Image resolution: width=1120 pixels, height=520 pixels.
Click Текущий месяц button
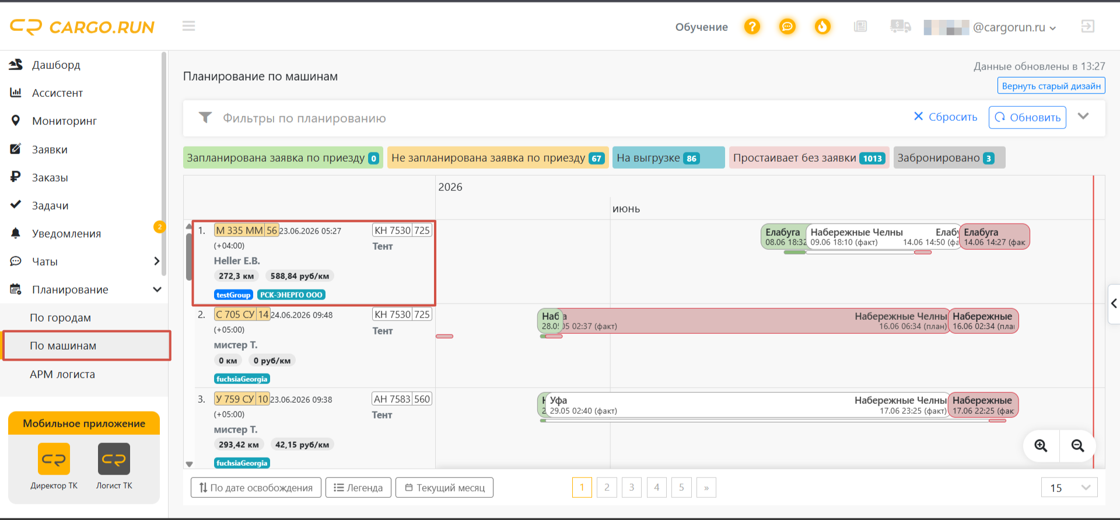coord(444,487)
